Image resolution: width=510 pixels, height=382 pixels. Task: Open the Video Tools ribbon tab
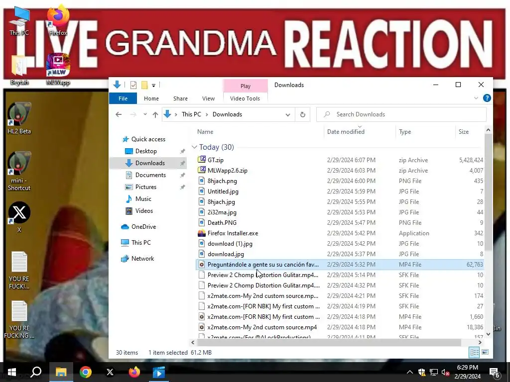coord(245,98)
